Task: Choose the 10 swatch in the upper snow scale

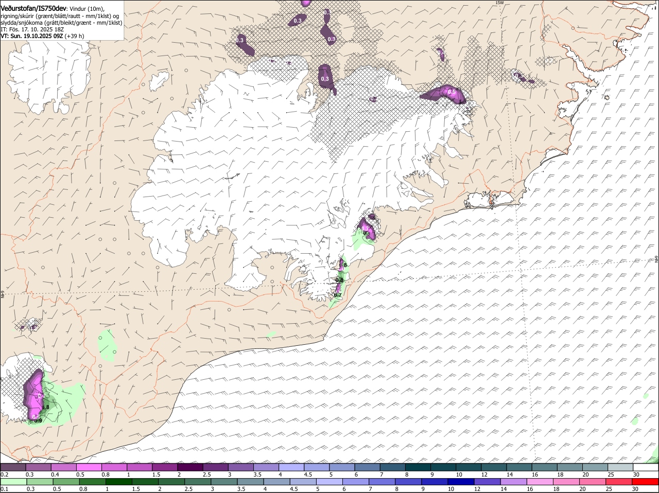Action: click(x=469, y=467)
